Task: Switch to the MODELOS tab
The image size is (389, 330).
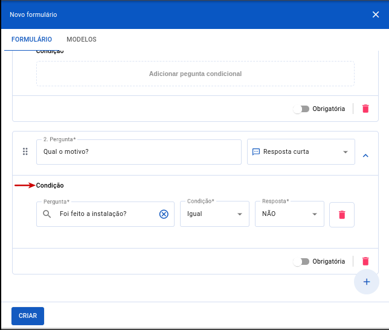Action: pos(81,40)
